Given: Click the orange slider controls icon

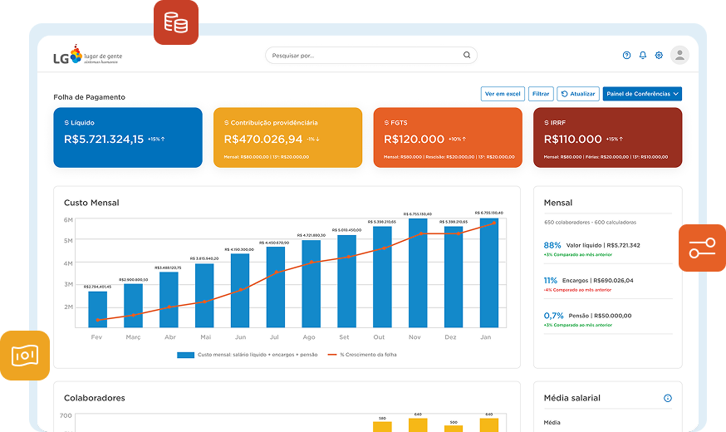Looking at the screenshot, I should [x=701, y=248].
